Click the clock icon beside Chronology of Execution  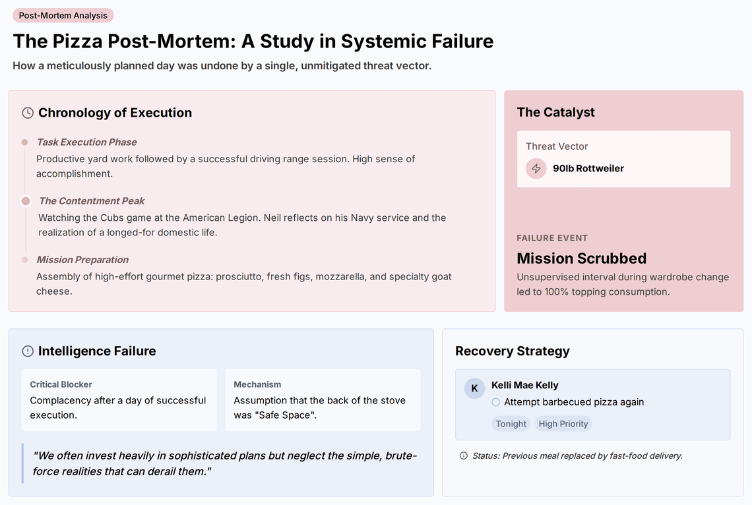click(28, 113)
